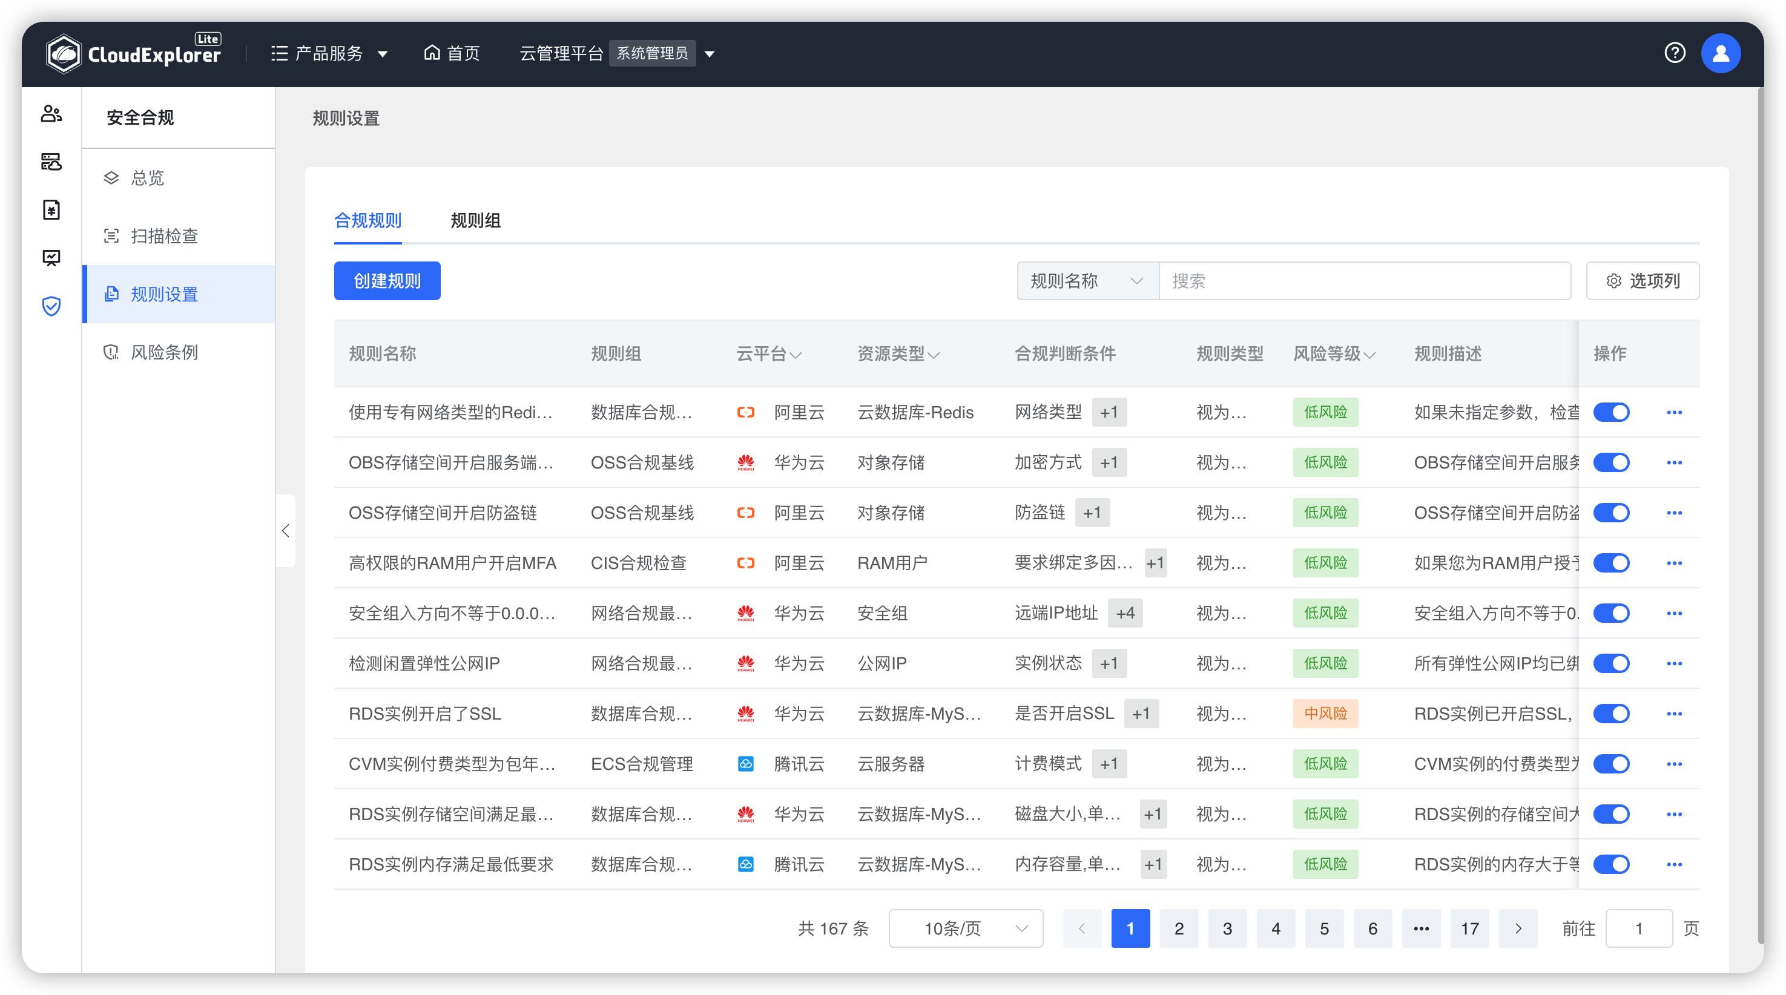
Task: Click the 选项列 column options button
Action: coord(1642,281)
